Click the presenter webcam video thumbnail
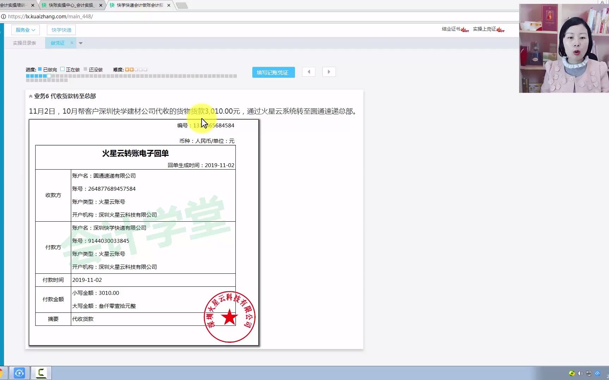 tap(564, 49)
